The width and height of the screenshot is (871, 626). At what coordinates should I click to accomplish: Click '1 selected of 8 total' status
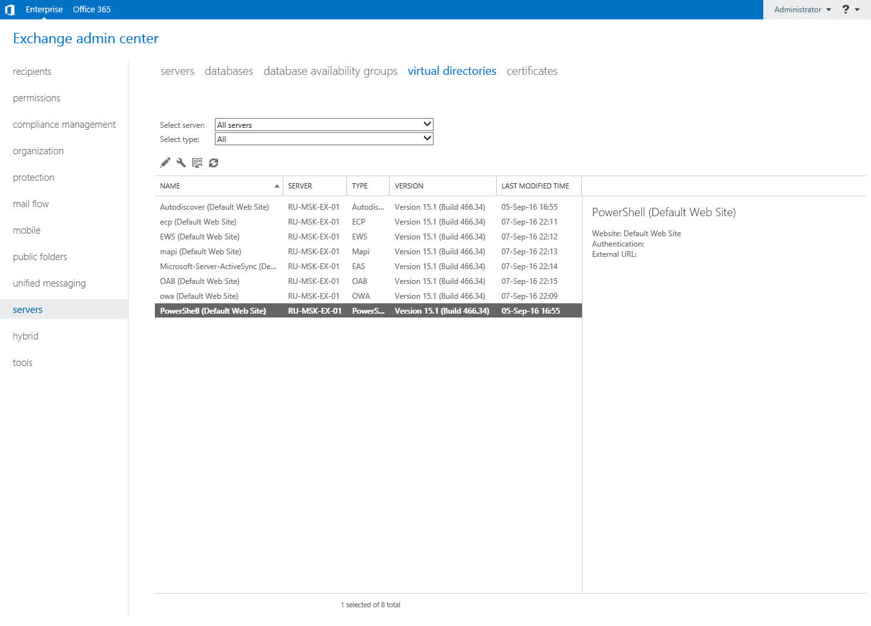370,605
